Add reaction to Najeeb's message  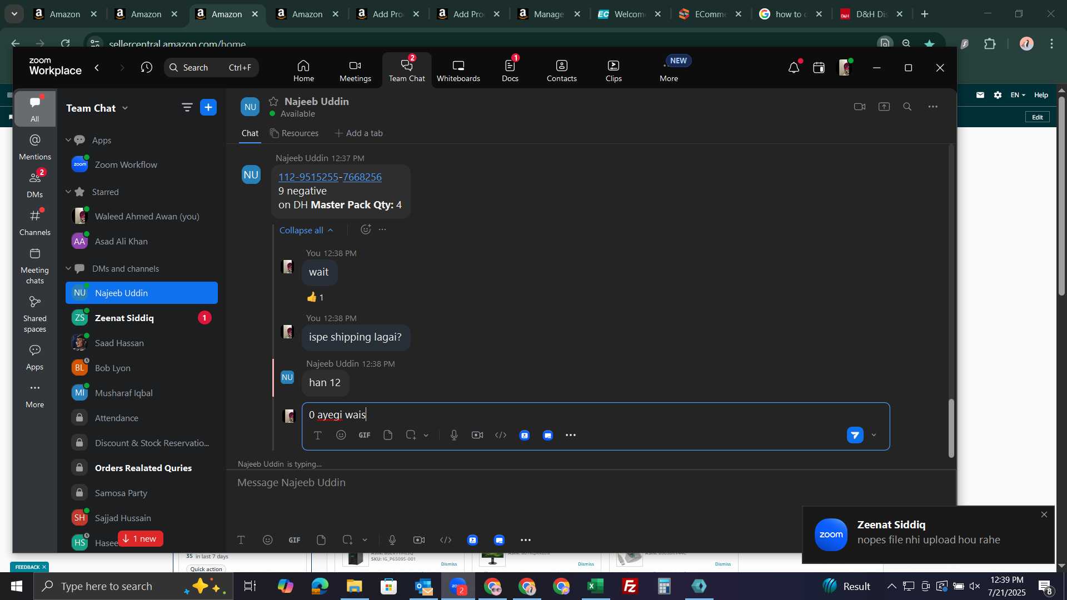point(365,229)
